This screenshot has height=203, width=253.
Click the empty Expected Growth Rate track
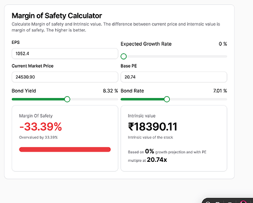[177, 56]
